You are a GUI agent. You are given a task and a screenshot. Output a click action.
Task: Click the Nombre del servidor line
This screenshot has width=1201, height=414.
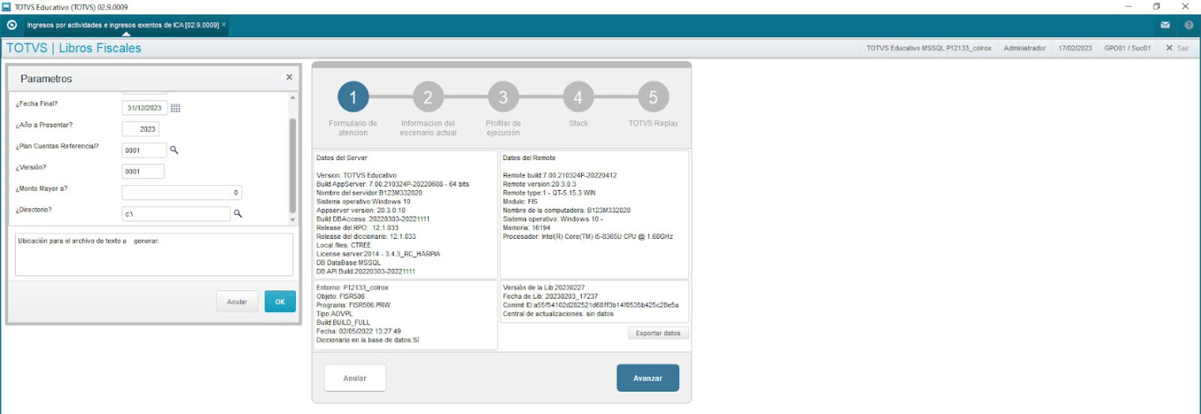(x=369, y=192)
